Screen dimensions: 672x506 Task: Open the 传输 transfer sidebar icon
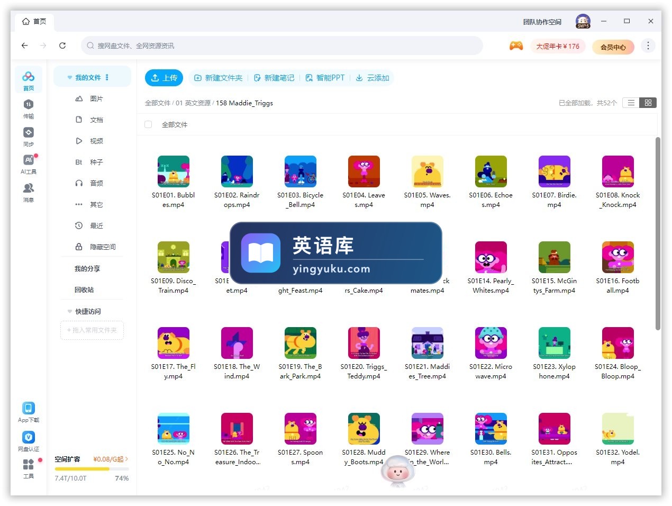pos(29,109)
